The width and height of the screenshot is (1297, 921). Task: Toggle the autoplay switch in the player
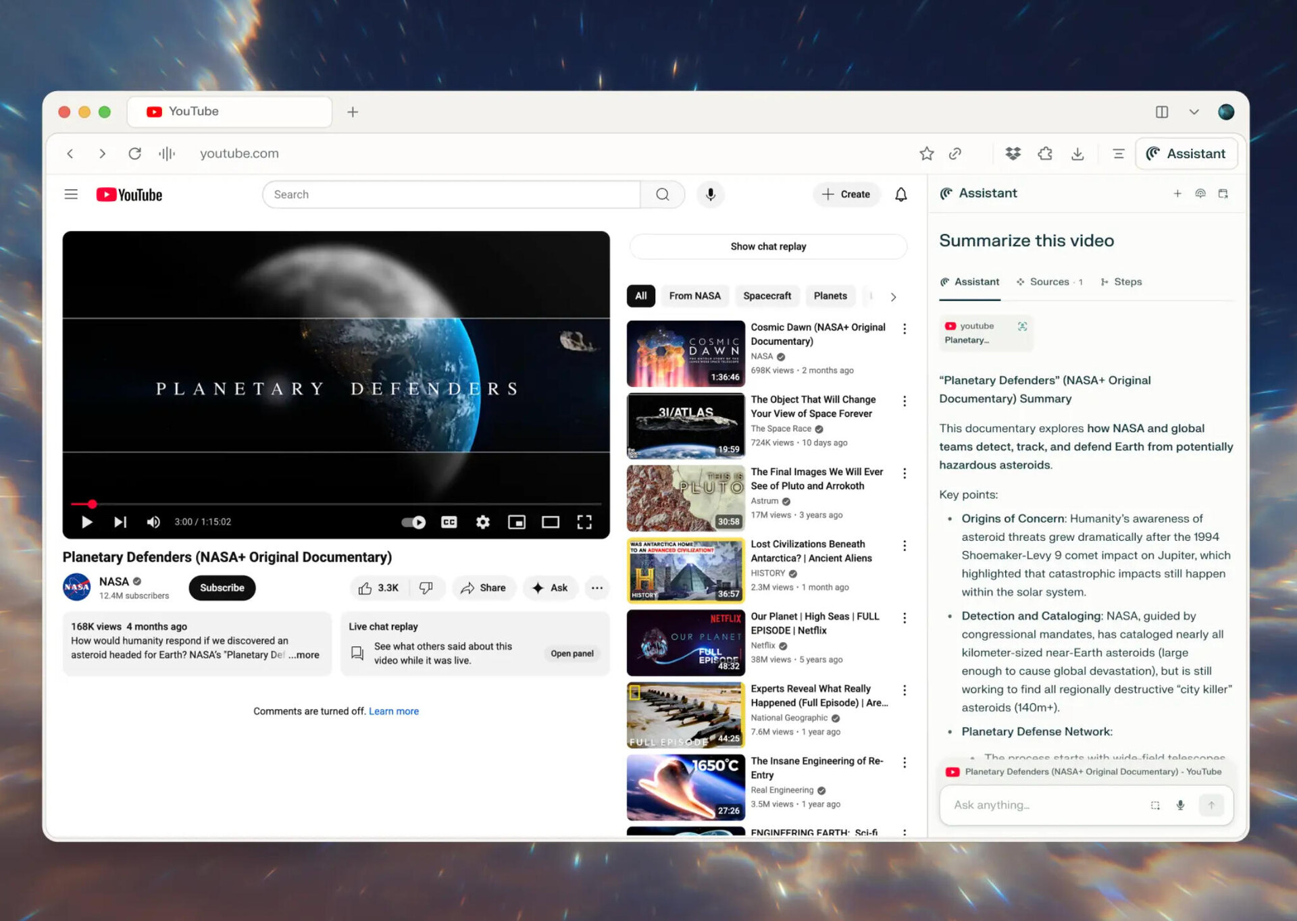413,522
